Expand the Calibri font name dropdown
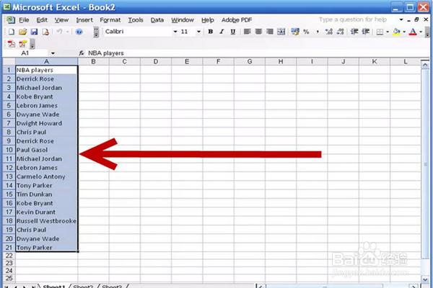 click(175, 32)
